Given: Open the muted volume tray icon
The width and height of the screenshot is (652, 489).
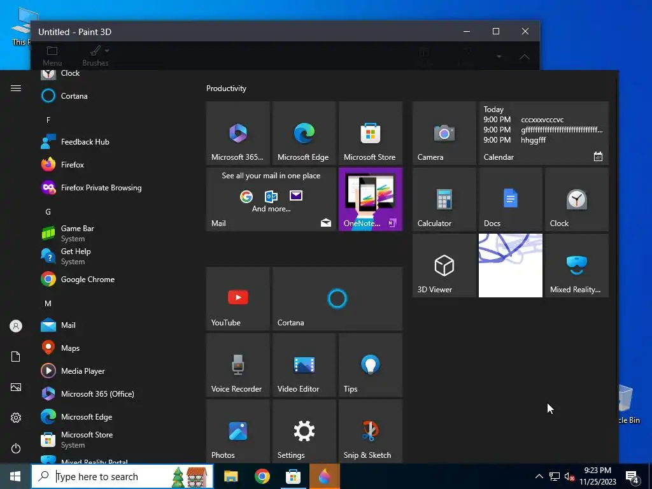Looking at the screenshot, I should (570, 476).
